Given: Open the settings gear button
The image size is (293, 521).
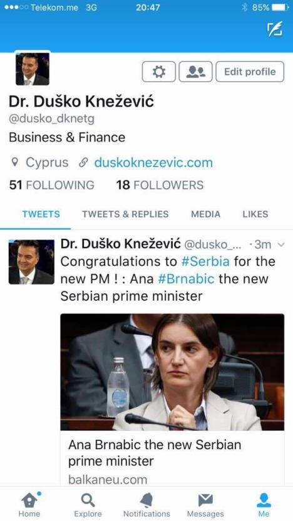Looking at the screenshot, I should tap(158, 71).
